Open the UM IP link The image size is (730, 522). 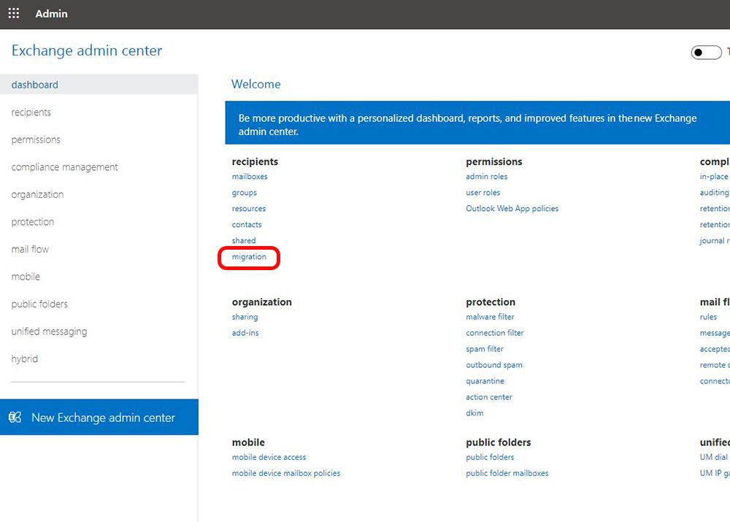click(x=714, y=473)
